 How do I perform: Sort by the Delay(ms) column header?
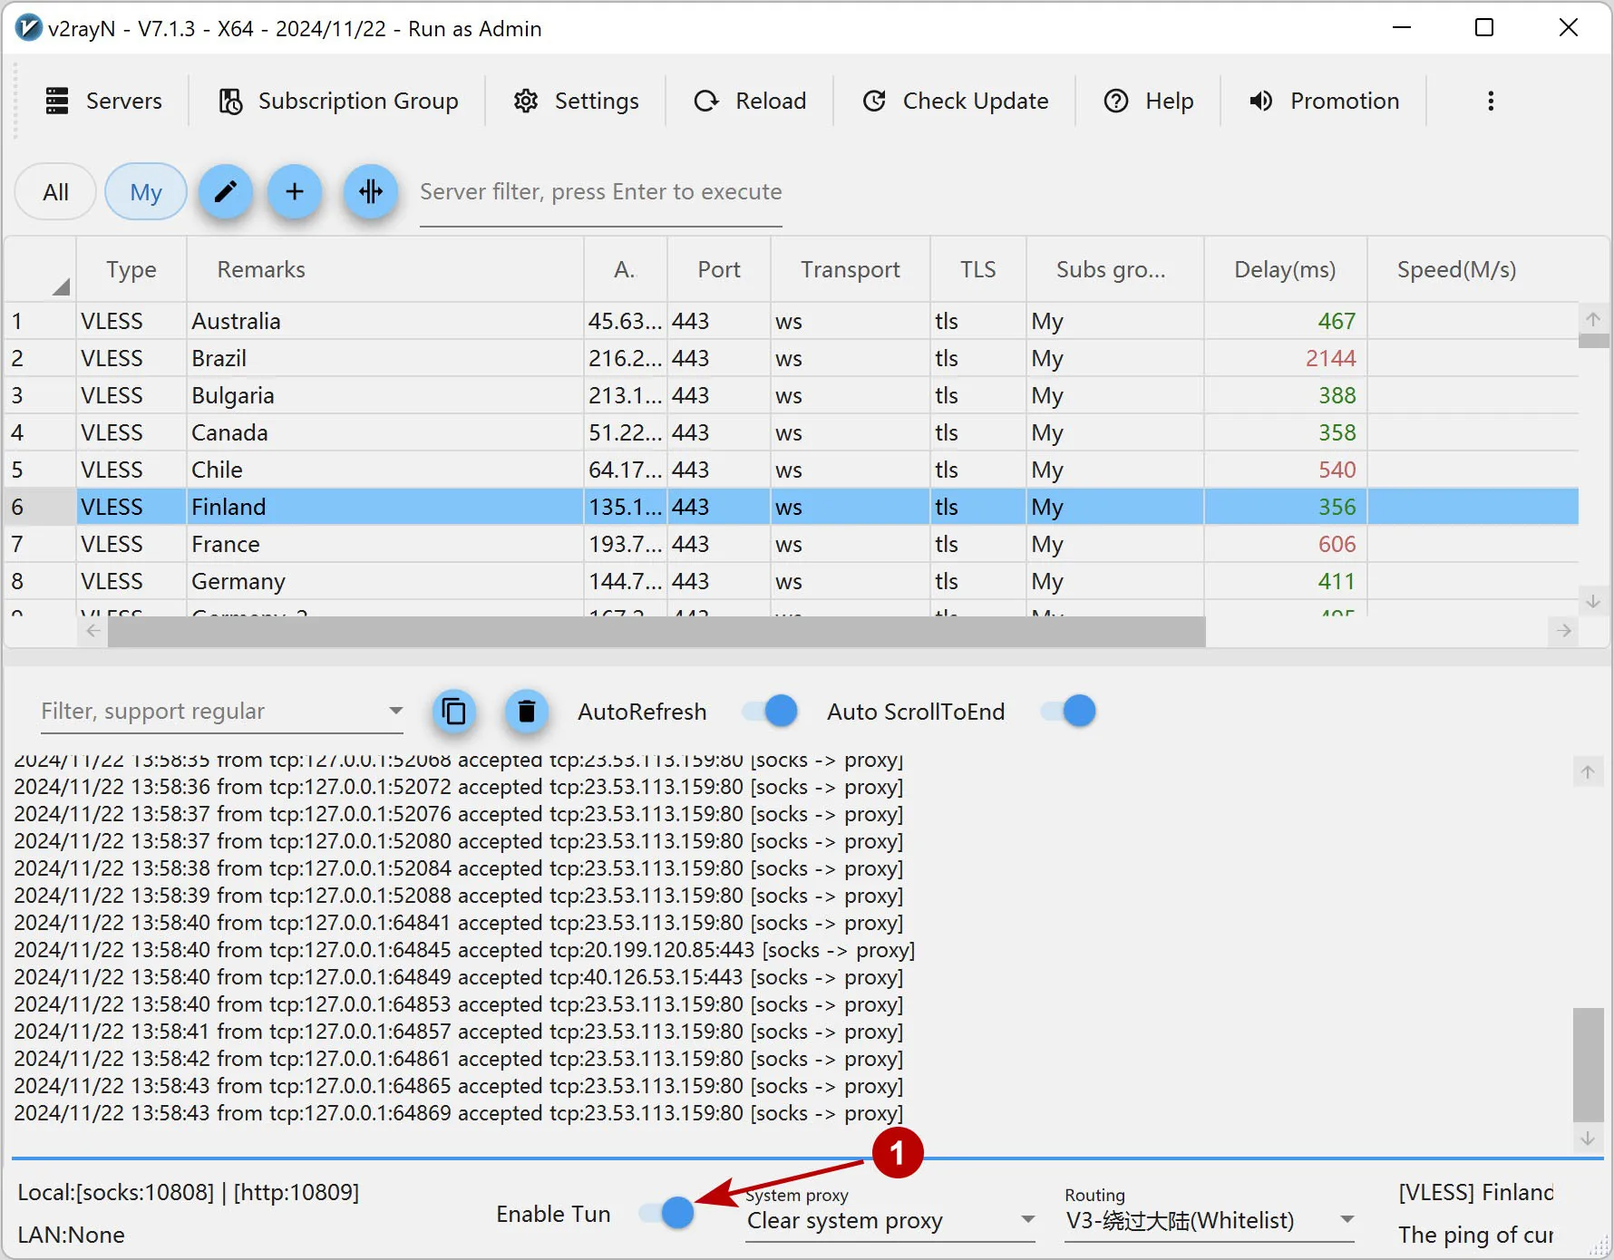click(x=1285, y=269)
